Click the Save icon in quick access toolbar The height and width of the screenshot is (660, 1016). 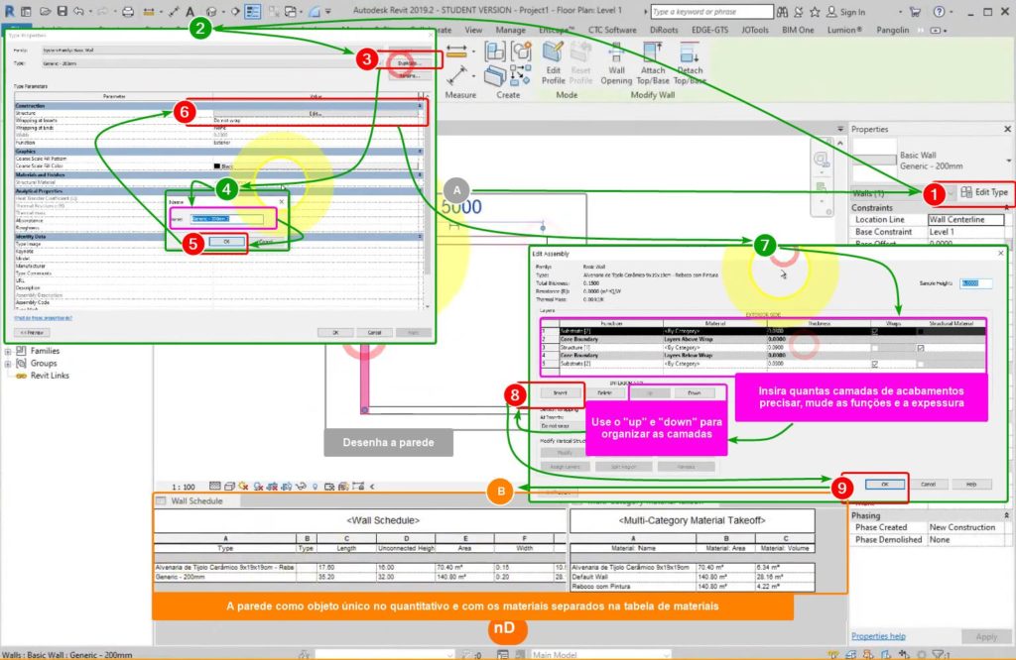pos(63,12)
